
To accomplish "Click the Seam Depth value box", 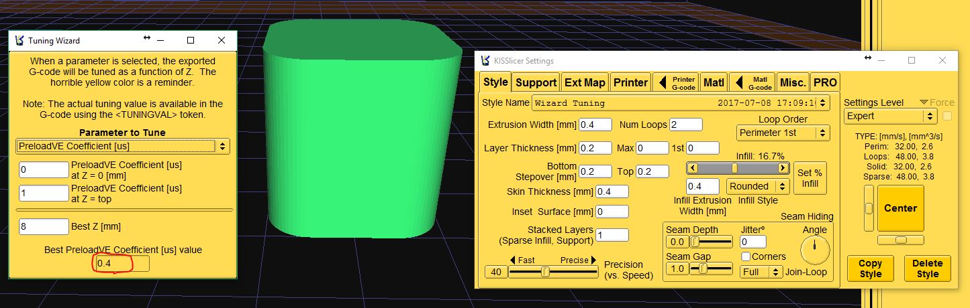I will 677,242.
